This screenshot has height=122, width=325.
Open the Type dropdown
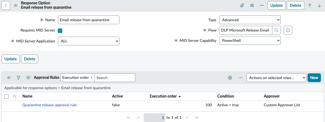tap(250, 20)
